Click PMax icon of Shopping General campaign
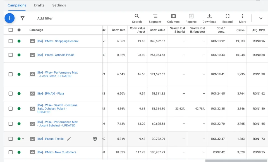The image size is (268, 162). point(32,41)
